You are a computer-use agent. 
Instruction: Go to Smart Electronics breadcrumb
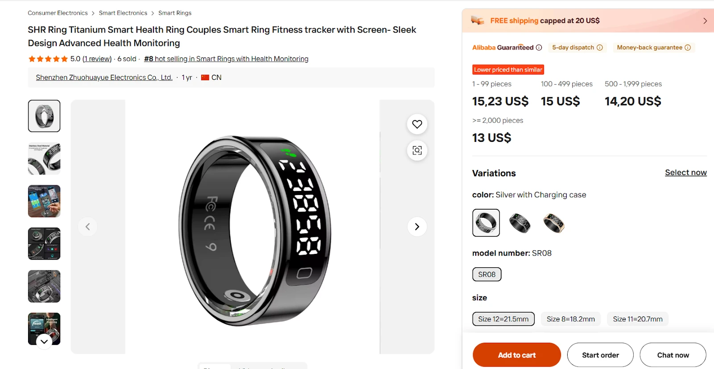click(123, 13)
